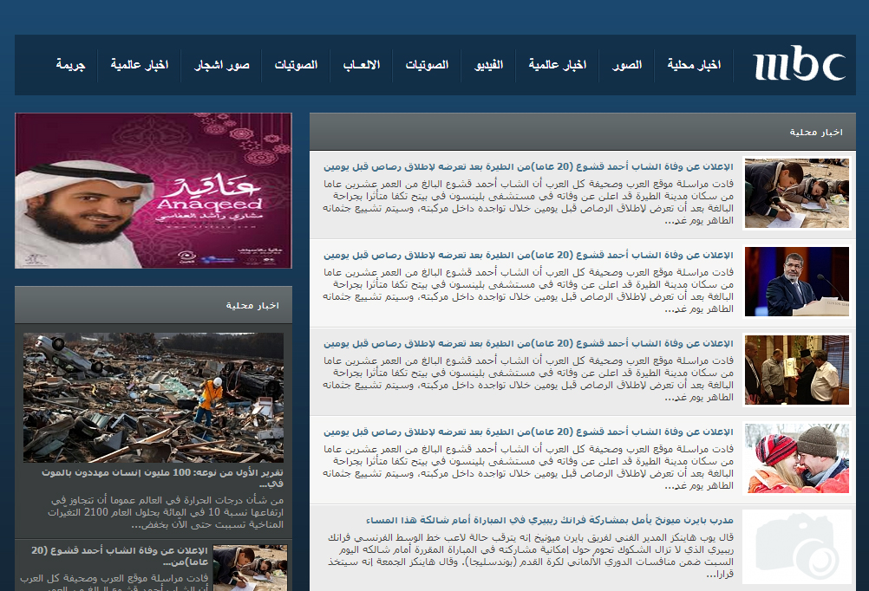The width and height of the screenshot is (869, 591).
Task: Click the excerpt text beside the certificate group photo
Action: tap(528, 379)
